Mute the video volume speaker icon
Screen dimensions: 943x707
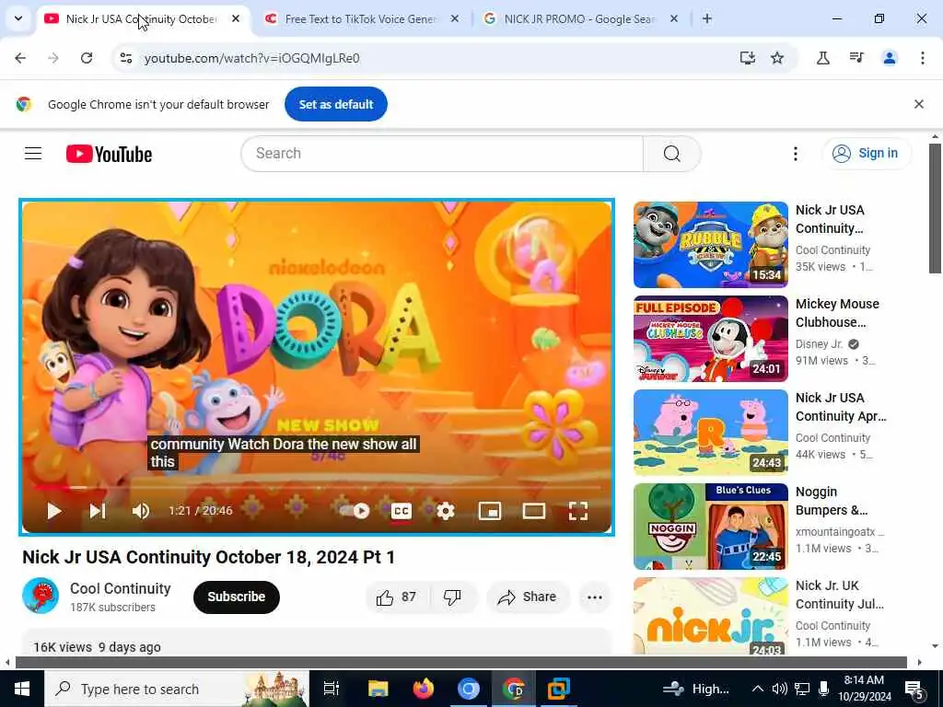tap(141, 511)
